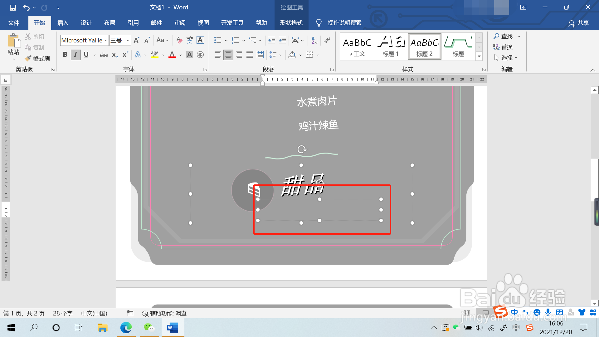Open the 插入 ribbon tab
This screenshot has width=599, height=337.
[63, 23]
